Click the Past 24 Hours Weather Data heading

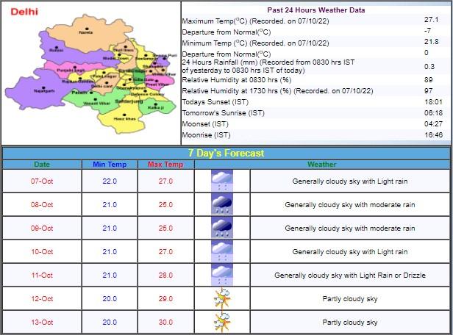[x=317, y=10]
